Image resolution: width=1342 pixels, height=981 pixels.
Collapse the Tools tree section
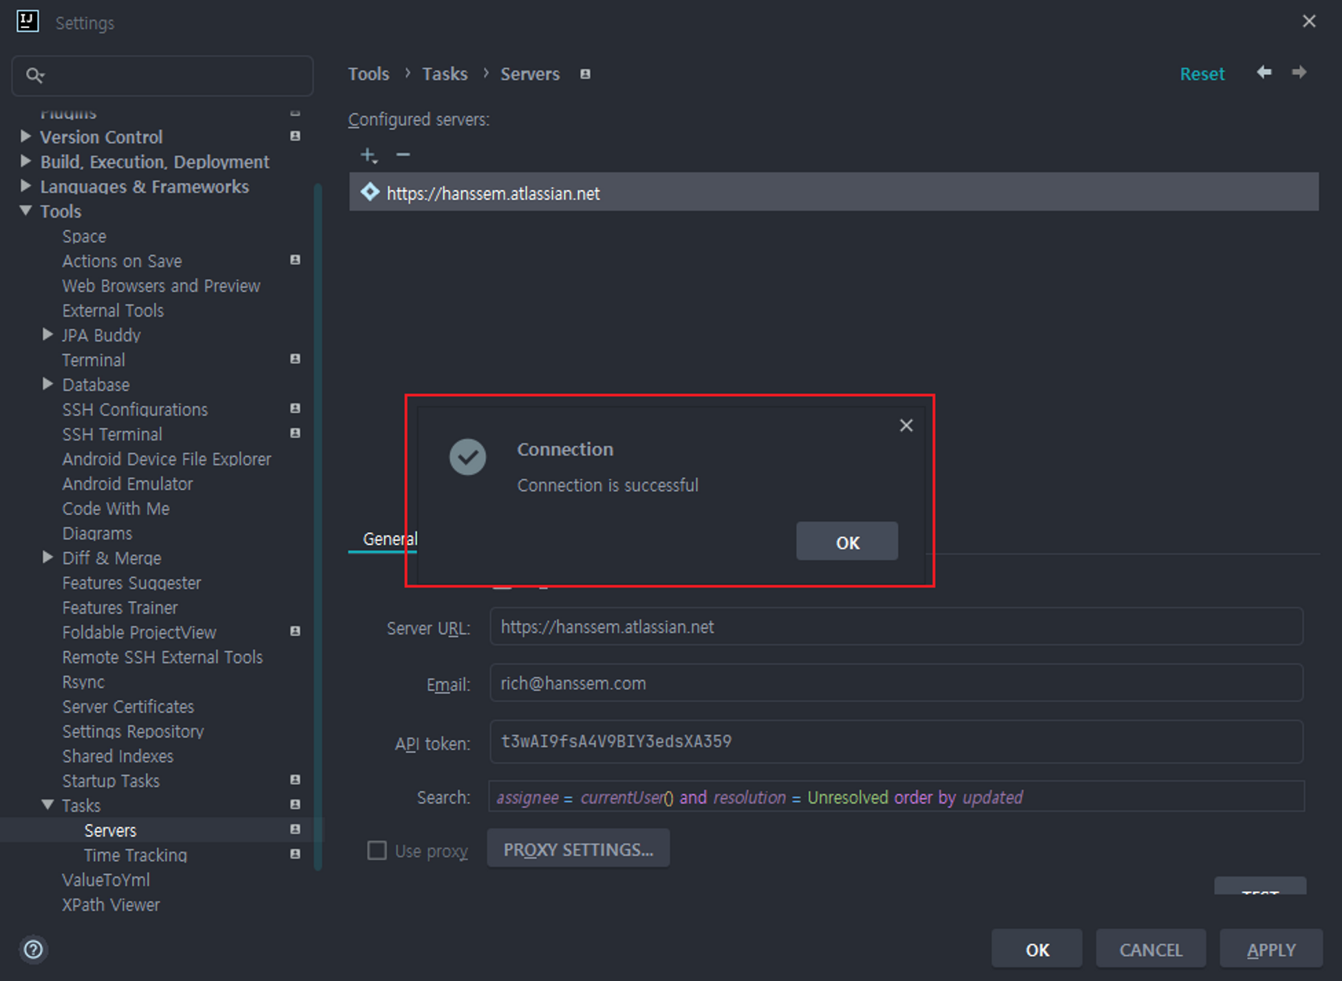pos(26,211)
